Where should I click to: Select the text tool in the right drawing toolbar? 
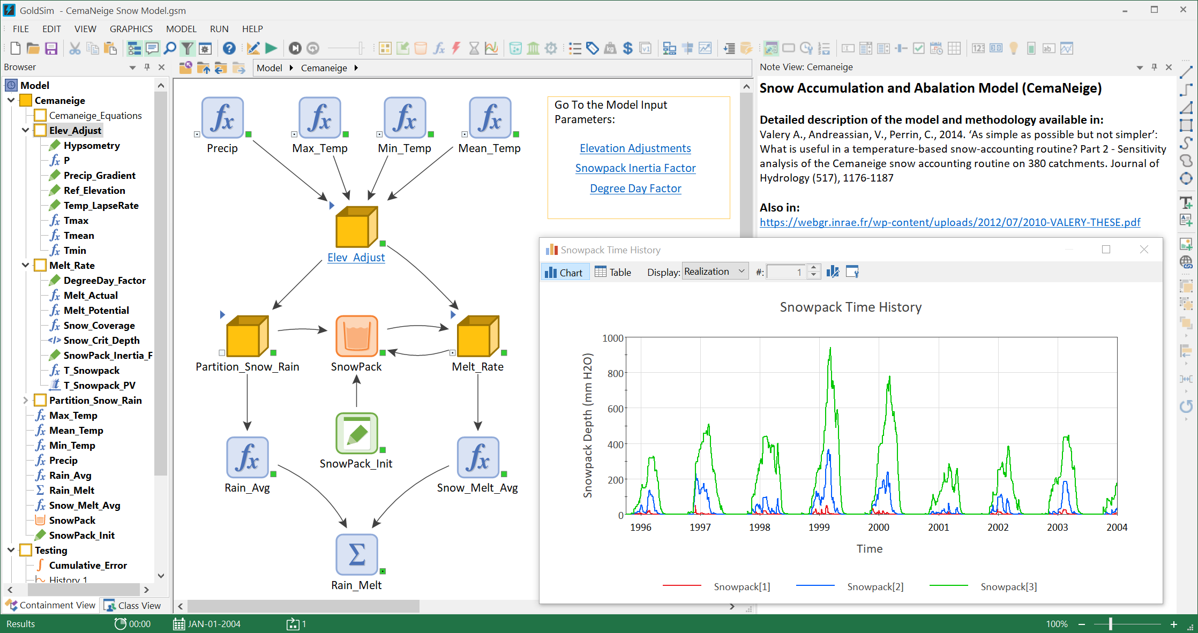coord(1186,203)
